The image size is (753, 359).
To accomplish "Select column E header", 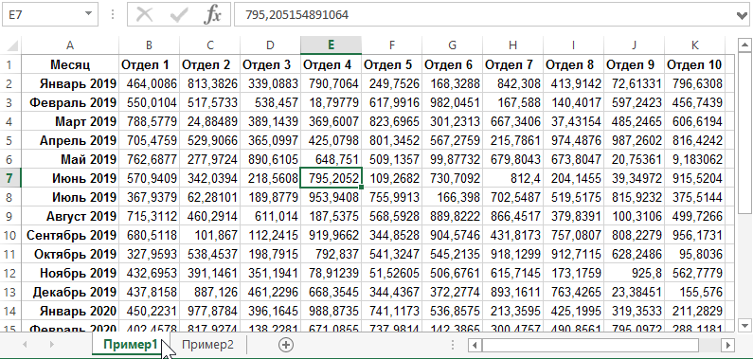I will tap(331, 45).
